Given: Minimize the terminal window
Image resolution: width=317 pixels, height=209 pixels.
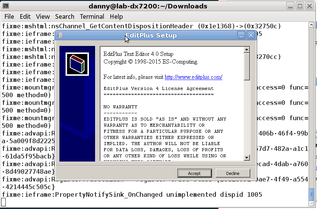Looking at the screenshot, I should pos(291,6).
